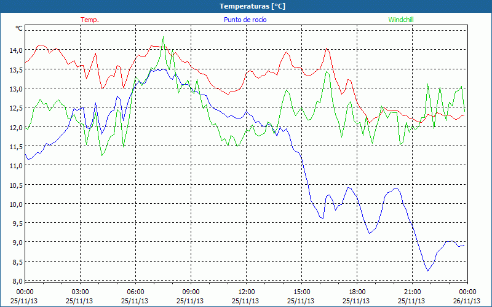Viewport: 492px width, 307px height.
Task: Click the "14,0" y-axis value
Action: 16,50
